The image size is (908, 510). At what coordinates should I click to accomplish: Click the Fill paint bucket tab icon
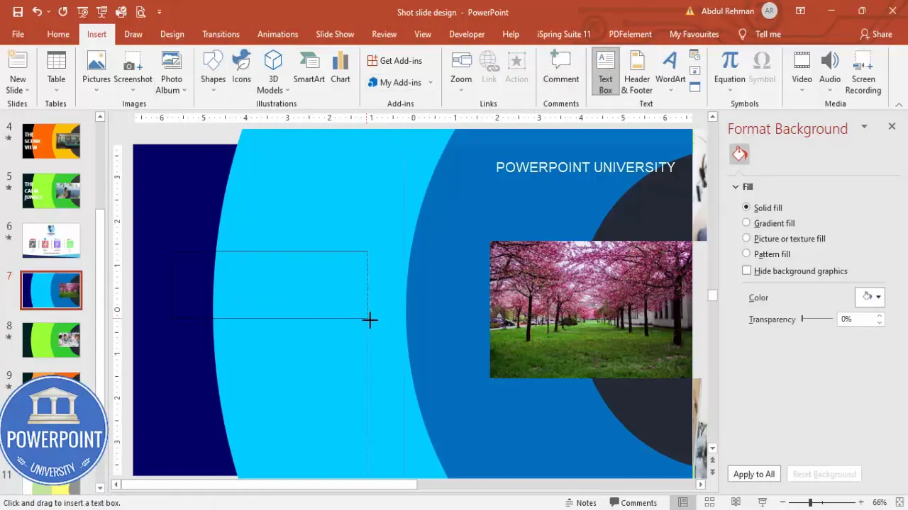[x=740, y=154]
